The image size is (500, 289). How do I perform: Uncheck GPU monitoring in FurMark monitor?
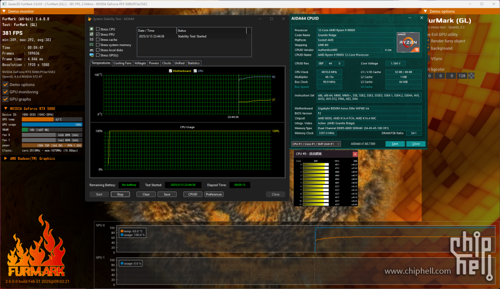point(6,92)
